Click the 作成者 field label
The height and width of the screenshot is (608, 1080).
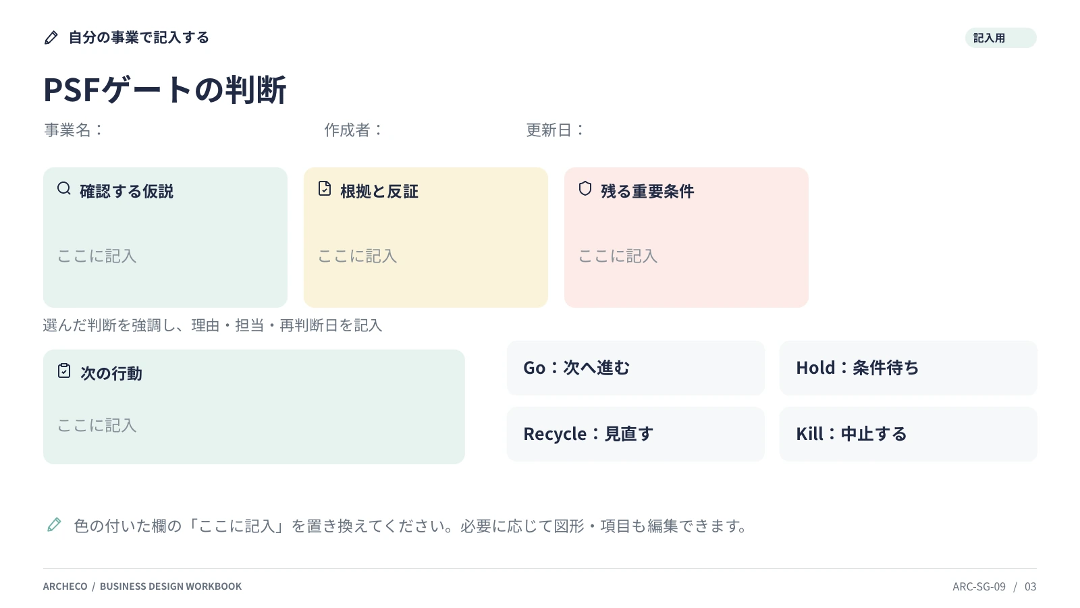coord(353,130)
